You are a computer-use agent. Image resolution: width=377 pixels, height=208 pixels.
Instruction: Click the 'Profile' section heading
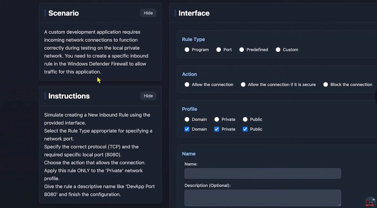189,109
